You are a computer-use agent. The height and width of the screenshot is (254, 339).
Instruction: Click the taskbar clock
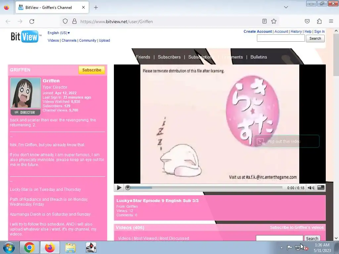322,248
